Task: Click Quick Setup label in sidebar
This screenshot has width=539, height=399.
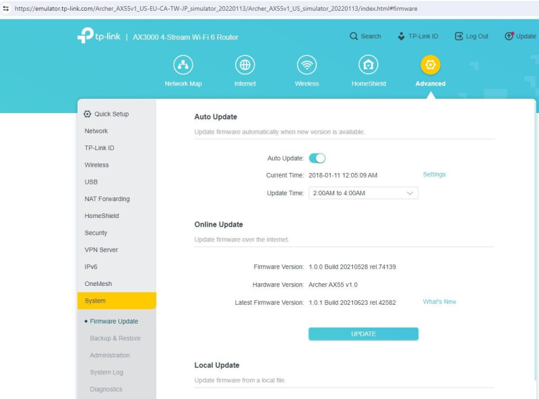Action: (x=111, y=114)
